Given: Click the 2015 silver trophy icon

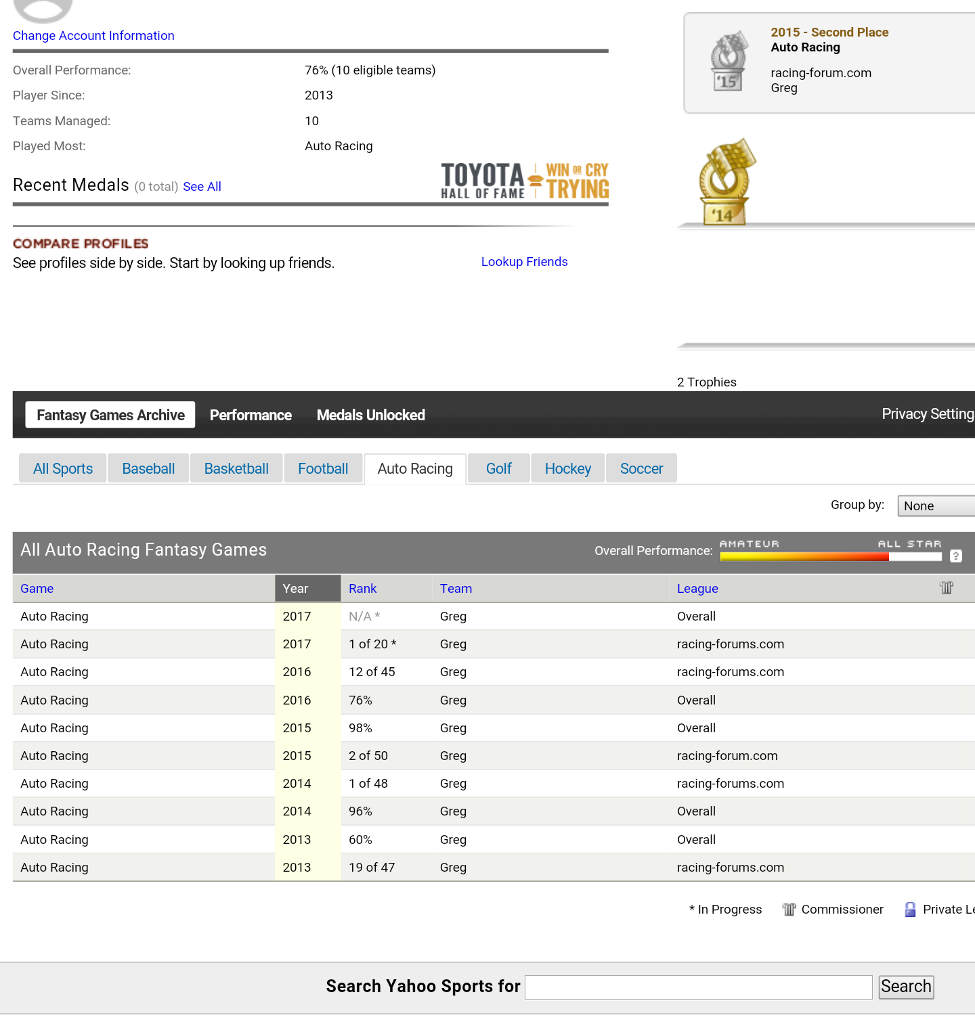Looking at the screenshot, I should pos(728,62).
